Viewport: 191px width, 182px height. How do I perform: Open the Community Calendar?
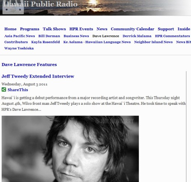tap(133, 29)
